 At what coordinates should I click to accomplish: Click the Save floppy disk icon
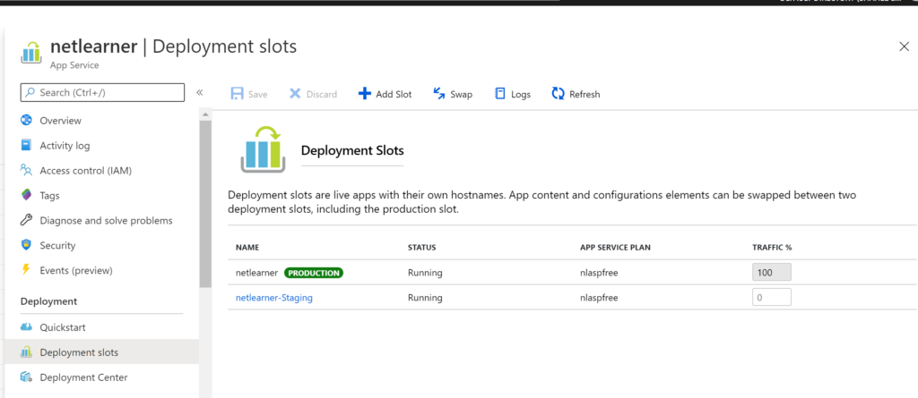pyautogui.click(x=237, y=94)
